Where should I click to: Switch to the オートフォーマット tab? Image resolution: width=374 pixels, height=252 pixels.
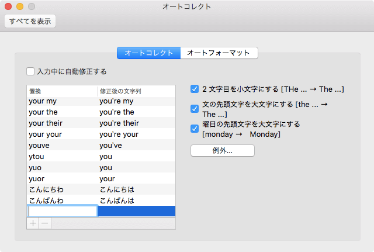(219, 53)
